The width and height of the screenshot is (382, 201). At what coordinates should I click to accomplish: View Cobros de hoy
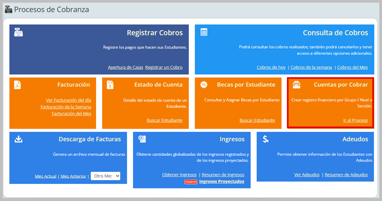click(x=271, y=67)
